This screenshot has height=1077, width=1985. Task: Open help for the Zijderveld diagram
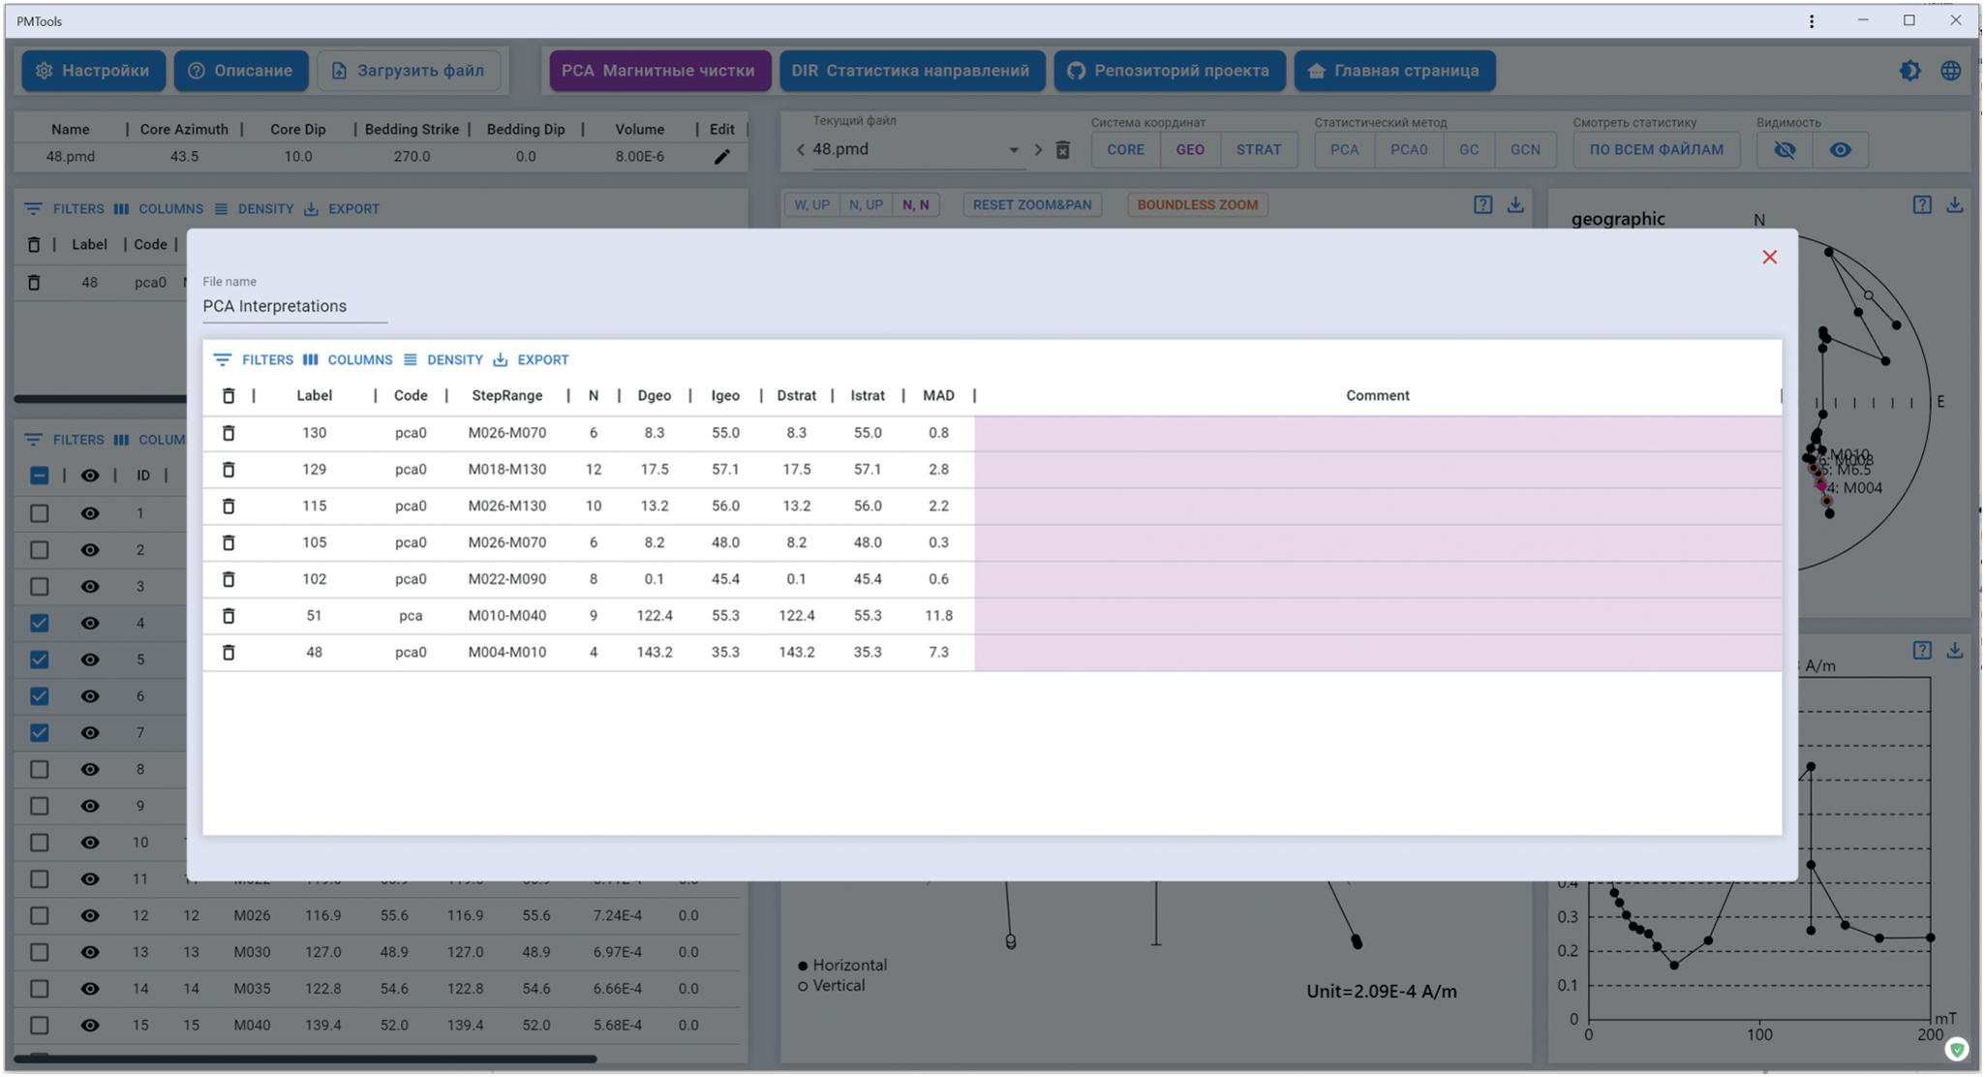[1482, 205]
